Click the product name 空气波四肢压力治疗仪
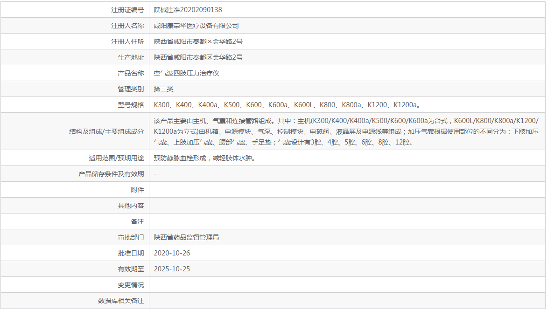547x310 pixels. coord(186,73)
